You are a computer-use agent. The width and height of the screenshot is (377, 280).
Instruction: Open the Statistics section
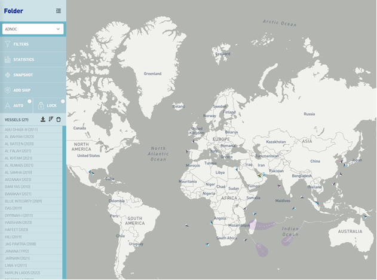click(33, 59)
